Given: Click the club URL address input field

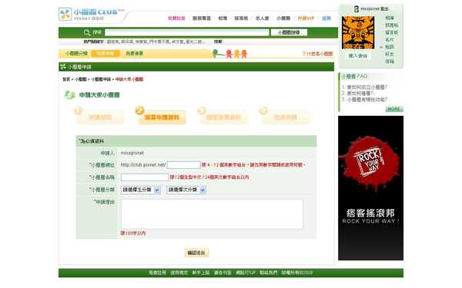Looking at the screenshot, I should coord(184,165).
